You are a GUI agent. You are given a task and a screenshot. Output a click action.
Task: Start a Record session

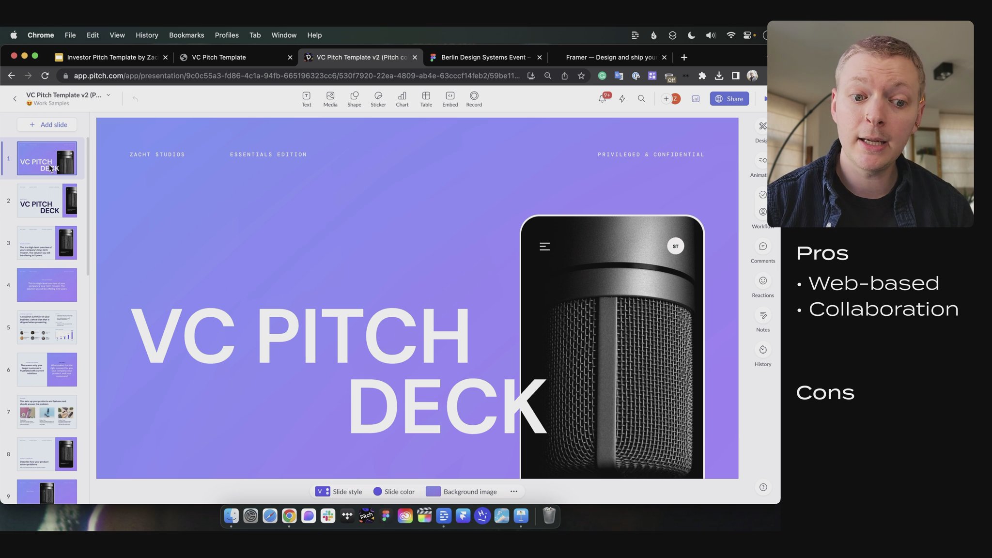[x=474, y=99]
